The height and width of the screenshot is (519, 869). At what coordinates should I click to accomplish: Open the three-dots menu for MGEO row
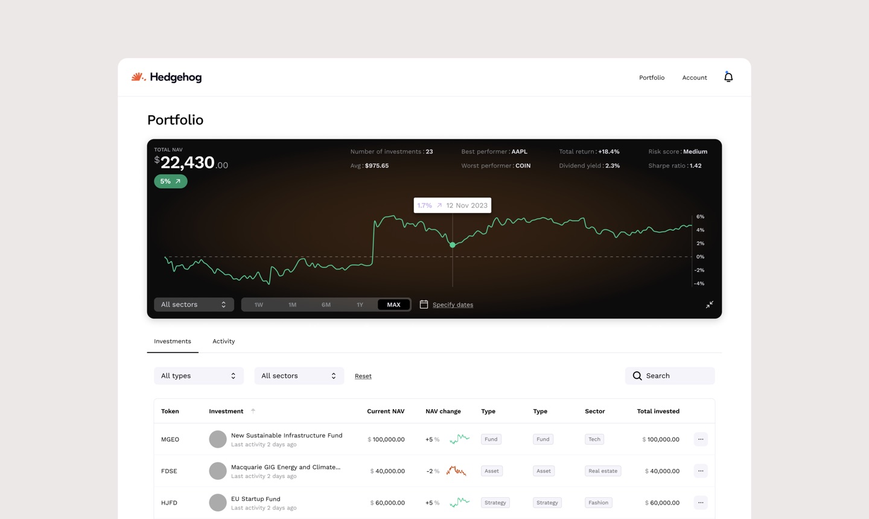(701, 439)
